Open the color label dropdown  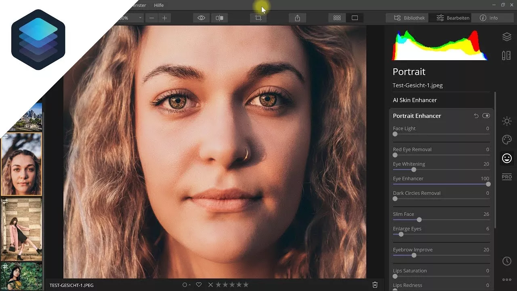186,285
